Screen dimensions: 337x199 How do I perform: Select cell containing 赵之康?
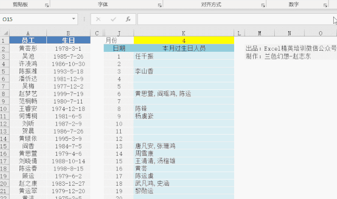click(28, 184)
